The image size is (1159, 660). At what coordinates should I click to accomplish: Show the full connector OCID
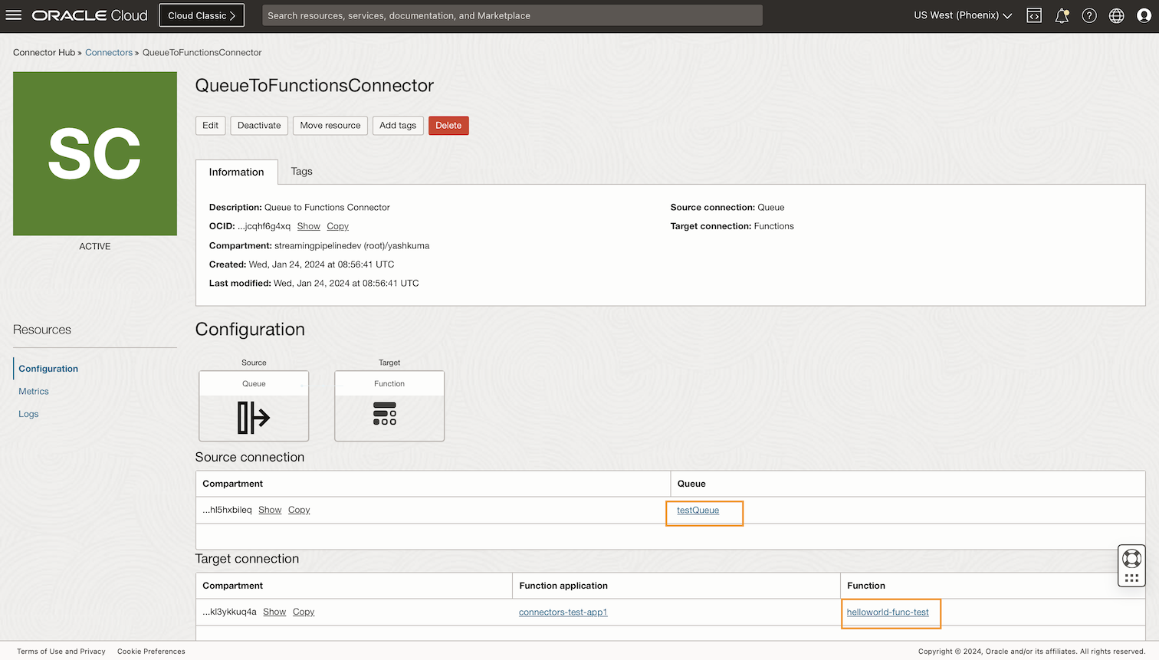[308, 226]
